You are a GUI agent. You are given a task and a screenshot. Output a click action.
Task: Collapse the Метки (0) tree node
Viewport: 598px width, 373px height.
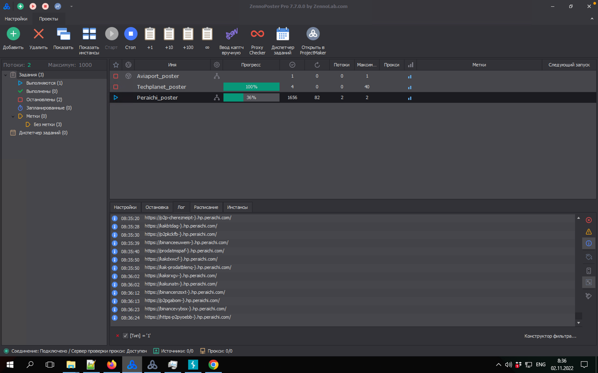click(x=13, y=116)
